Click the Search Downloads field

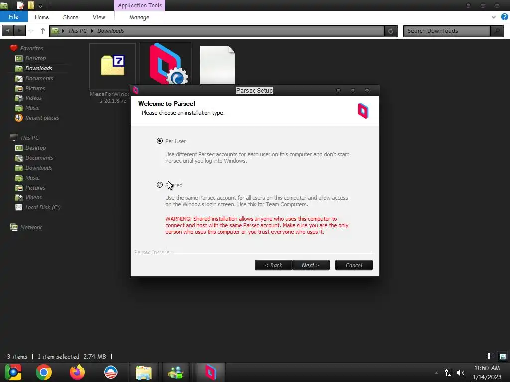tap(447, 31)
